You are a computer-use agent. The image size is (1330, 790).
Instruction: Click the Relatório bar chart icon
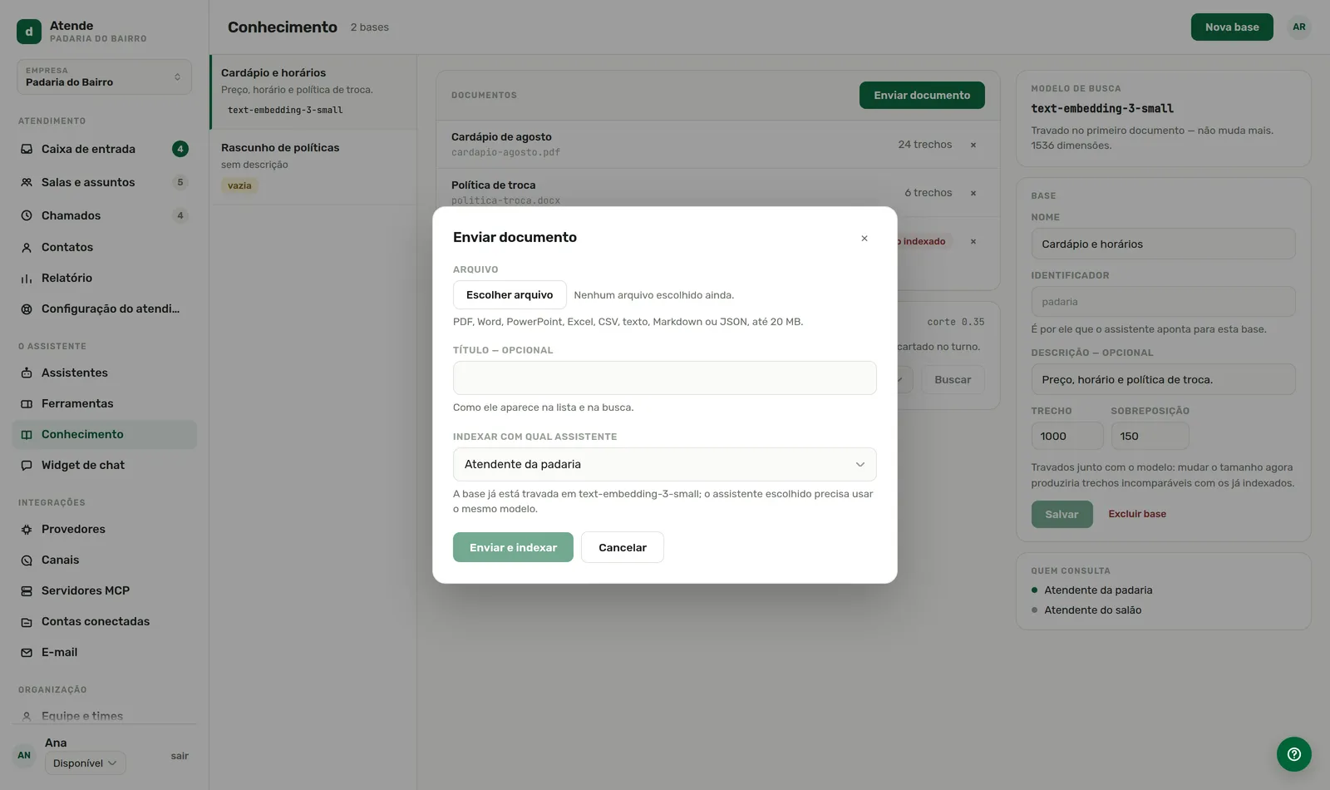point(27,278)
